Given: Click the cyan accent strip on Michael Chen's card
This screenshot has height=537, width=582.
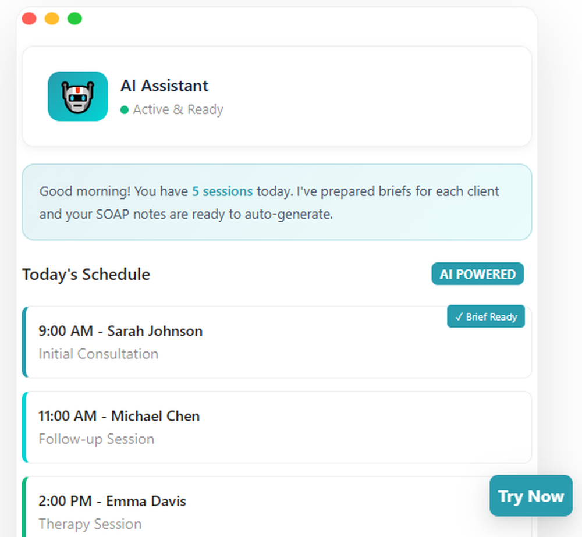Looking at the screenshot, I should 24,426.
